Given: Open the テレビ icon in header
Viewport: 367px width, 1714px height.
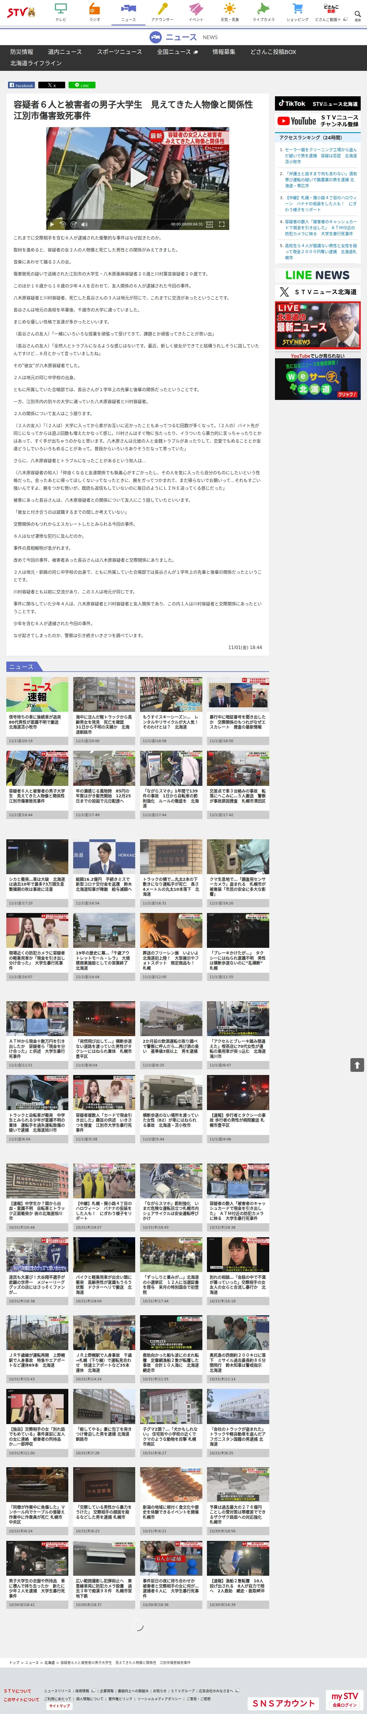Looking at the screenshot, I should coord(61,12).
